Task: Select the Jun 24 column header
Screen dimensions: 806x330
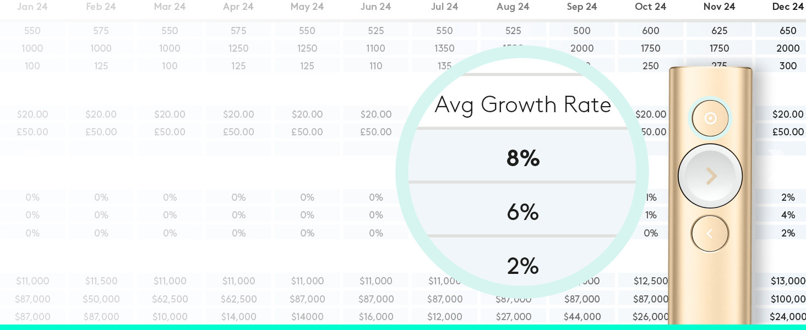Action: 375,7
